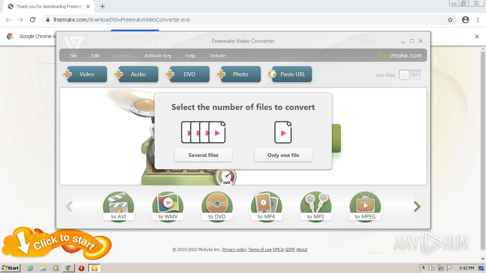Screen dimensions: 486x273
Task: Toggle the Join files switch
Action: point(410,75)
